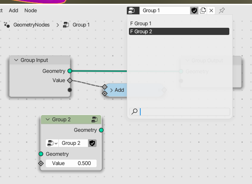Toggle fake user shield in Group 2 node

point(92,143)
